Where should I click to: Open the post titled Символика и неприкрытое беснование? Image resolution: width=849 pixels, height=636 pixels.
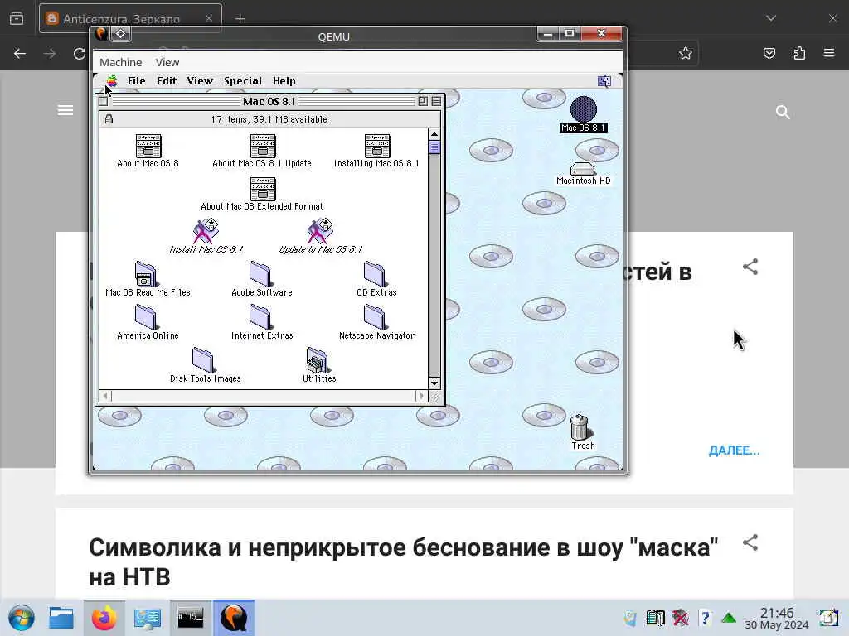404,562
